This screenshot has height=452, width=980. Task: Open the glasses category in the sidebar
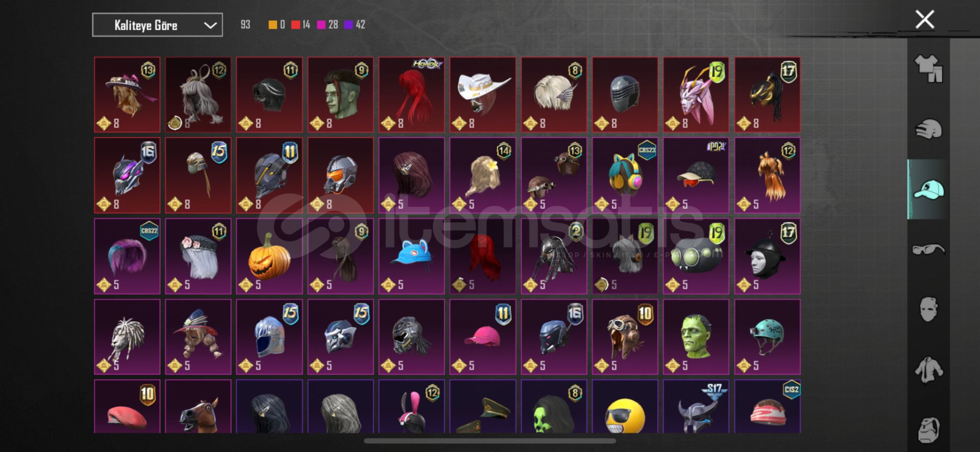point(928,249)
